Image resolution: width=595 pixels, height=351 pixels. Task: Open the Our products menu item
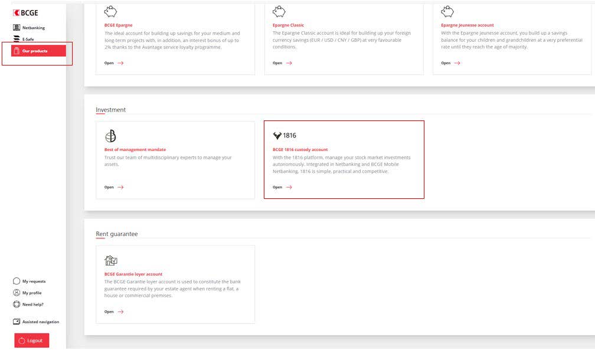[34, 51]
